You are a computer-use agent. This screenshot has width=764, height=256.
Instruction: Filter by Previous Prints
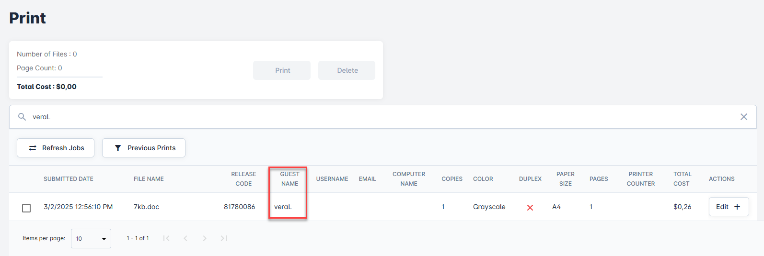click(x=144, y=148)
